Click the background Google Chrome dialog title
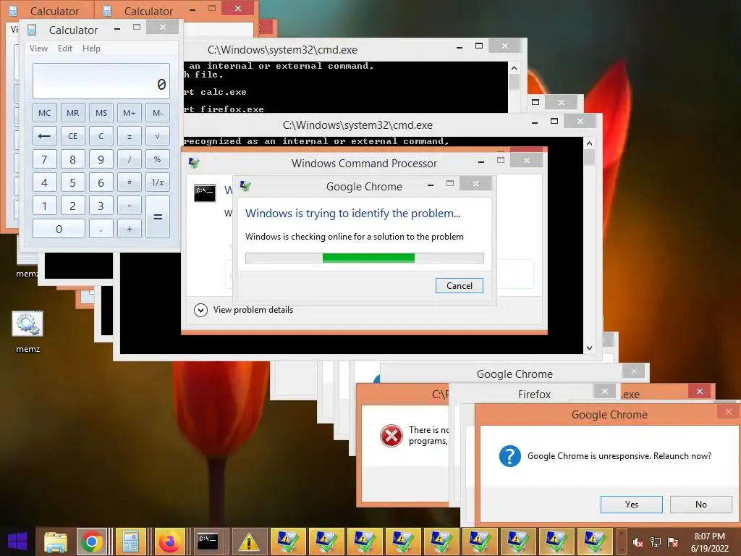This screenshot has width=741, height=556. [x=515, y=374]
